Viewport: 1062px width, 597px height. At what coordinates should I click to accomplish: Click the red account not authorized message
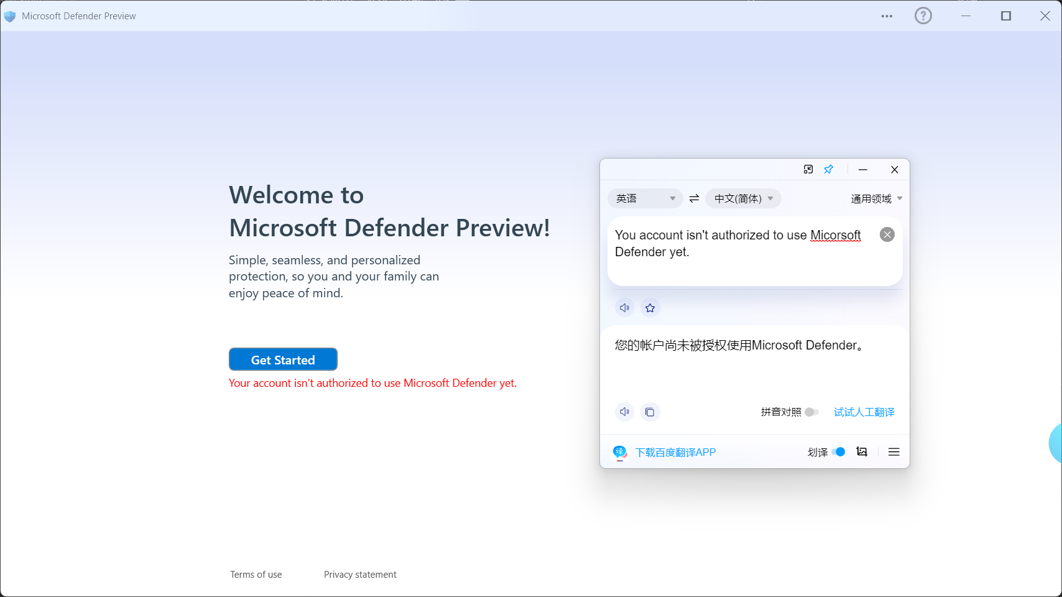[372, 383]
